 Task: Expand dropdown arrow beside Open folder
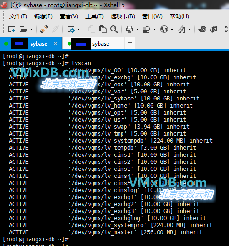pos(31,29)
